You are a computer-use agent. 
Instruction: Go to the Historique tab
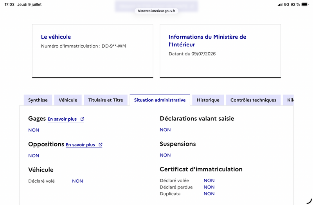tap(208, 100)
